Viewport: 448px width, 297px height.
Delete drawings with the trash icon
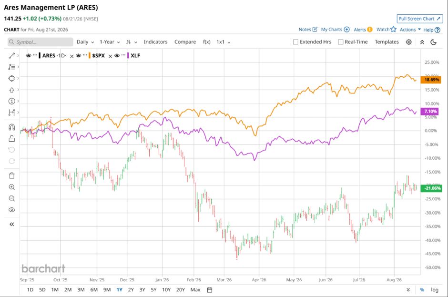click(x=12, y=175)
